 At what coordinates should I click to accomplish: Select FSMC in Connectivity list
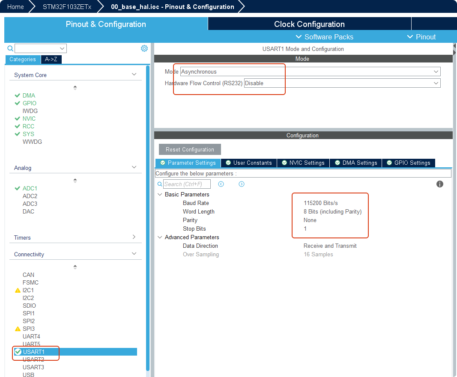click(x=30, y=282)
